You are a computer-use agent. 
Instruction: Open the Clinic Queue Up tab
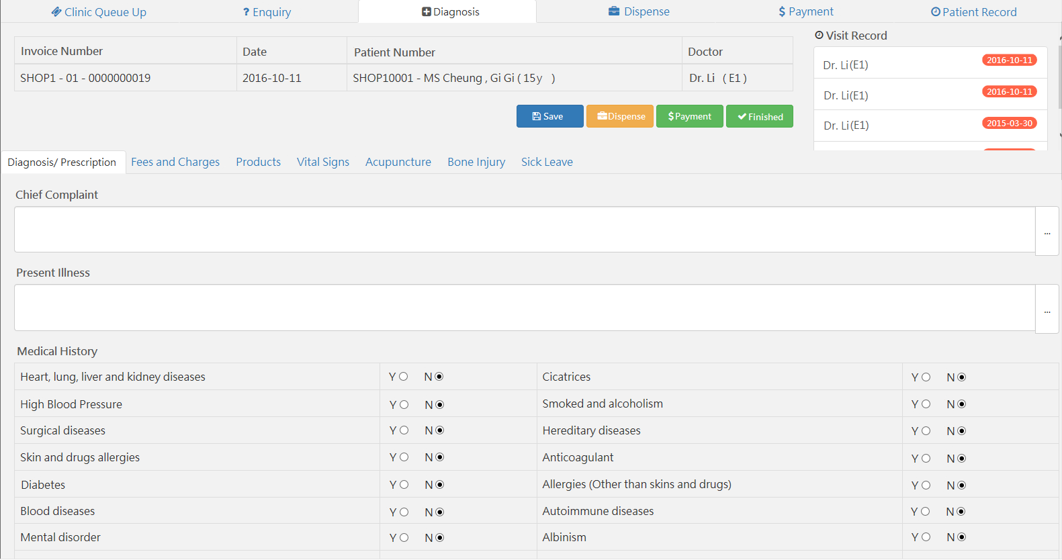tap(99, 12)
